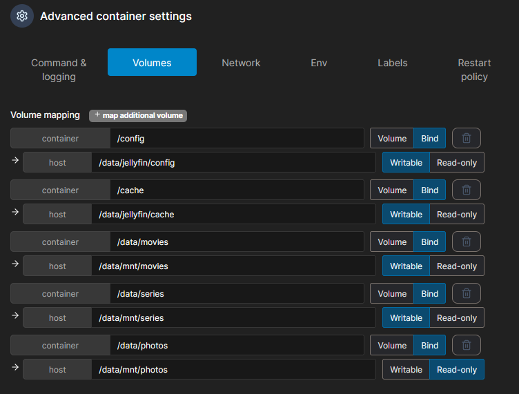Switch /data/movies mapping type to Volume
This screenshot has width=519, height=394.
pyautogui.click(x=392, y=242)
